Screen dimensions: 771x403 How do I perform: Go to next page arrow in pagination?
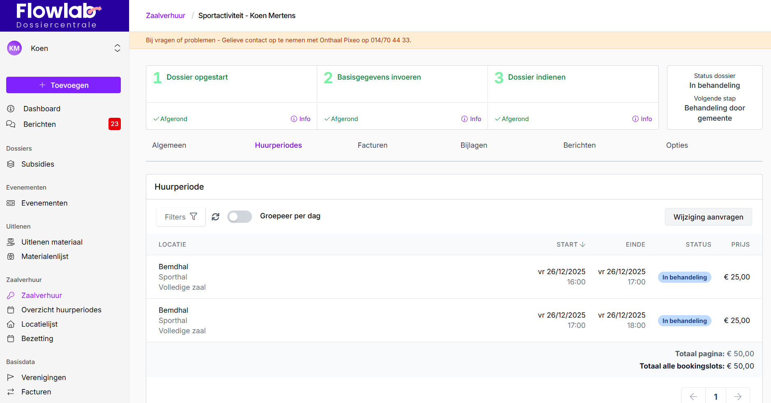coord(738,396)
